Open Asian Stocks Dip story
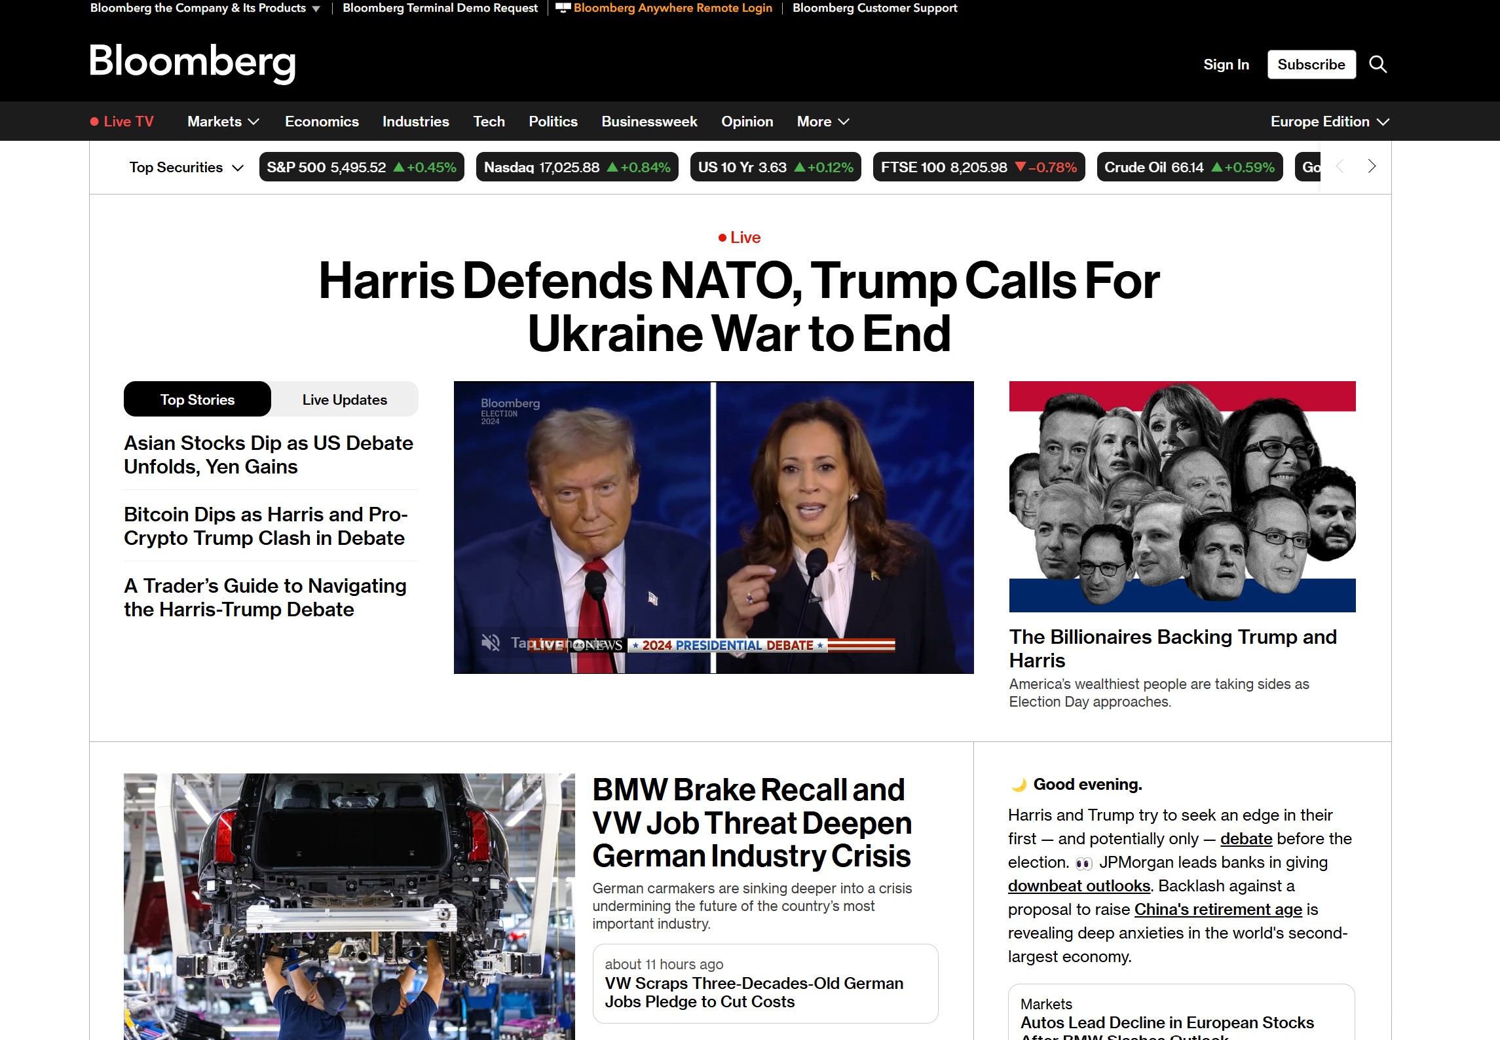 point(269,455)
